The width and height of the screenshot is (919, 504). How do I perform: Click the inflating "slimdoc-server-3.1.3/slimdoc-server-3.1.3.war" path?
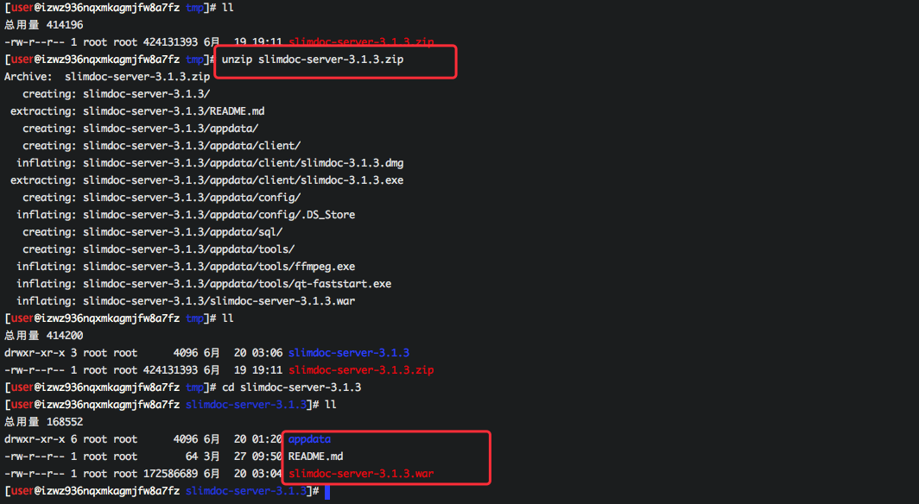(x=219, y=301)
